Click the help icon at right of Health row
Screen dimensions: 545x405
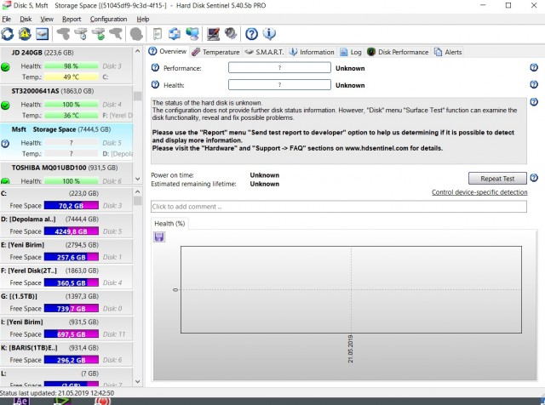click(534, 85)
